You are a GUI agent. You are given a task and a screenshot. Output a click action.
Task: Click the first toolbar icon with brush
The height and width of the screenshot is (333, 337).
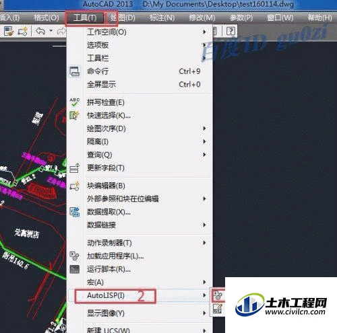9,31
